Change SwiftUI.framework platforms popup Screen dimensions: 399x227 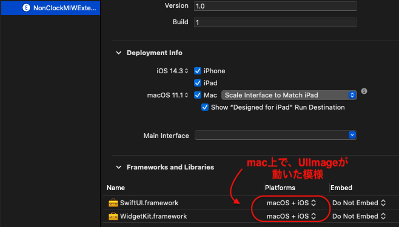(x=291, y=203)
